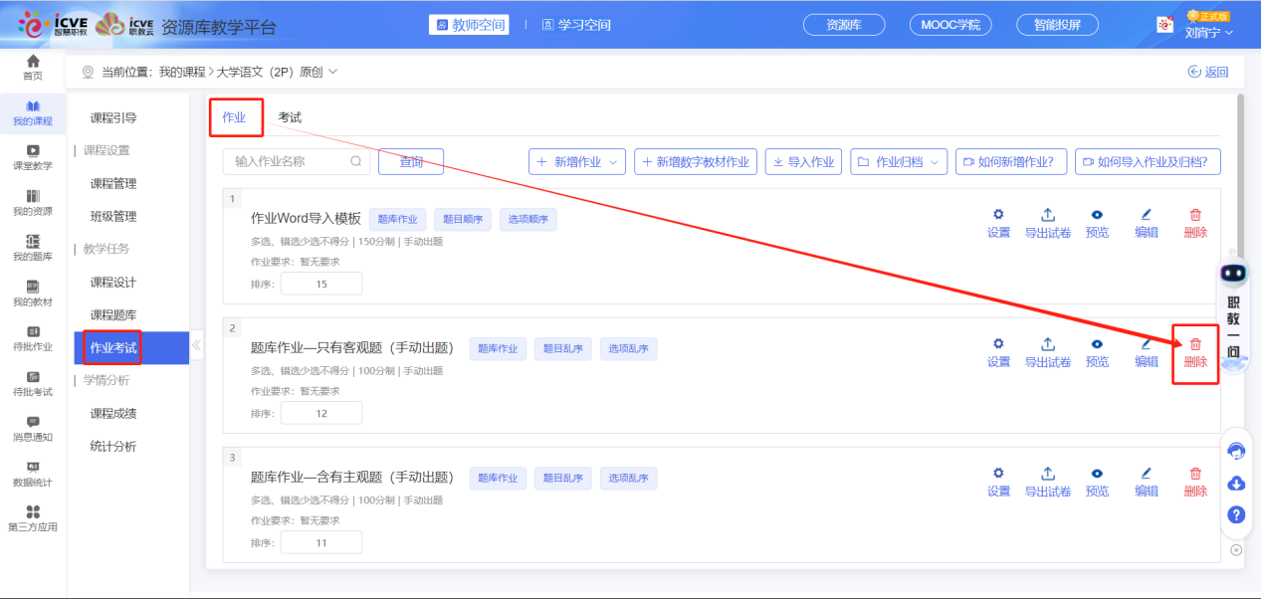The height and width of the screenshot is (599, 1261).
Task: Click the 首页 home icon in sidebar
Action: tap(33, 68)
